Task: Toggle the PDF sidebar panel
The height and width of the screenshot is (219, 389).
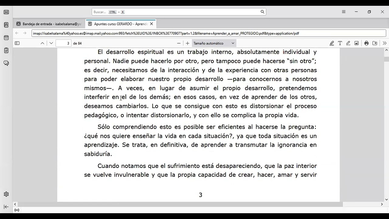Action: pos(17,43)
